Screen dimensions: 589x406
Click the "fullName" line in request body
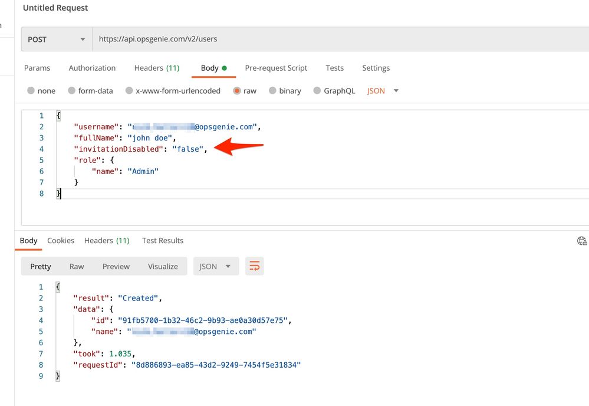(125, 138)
